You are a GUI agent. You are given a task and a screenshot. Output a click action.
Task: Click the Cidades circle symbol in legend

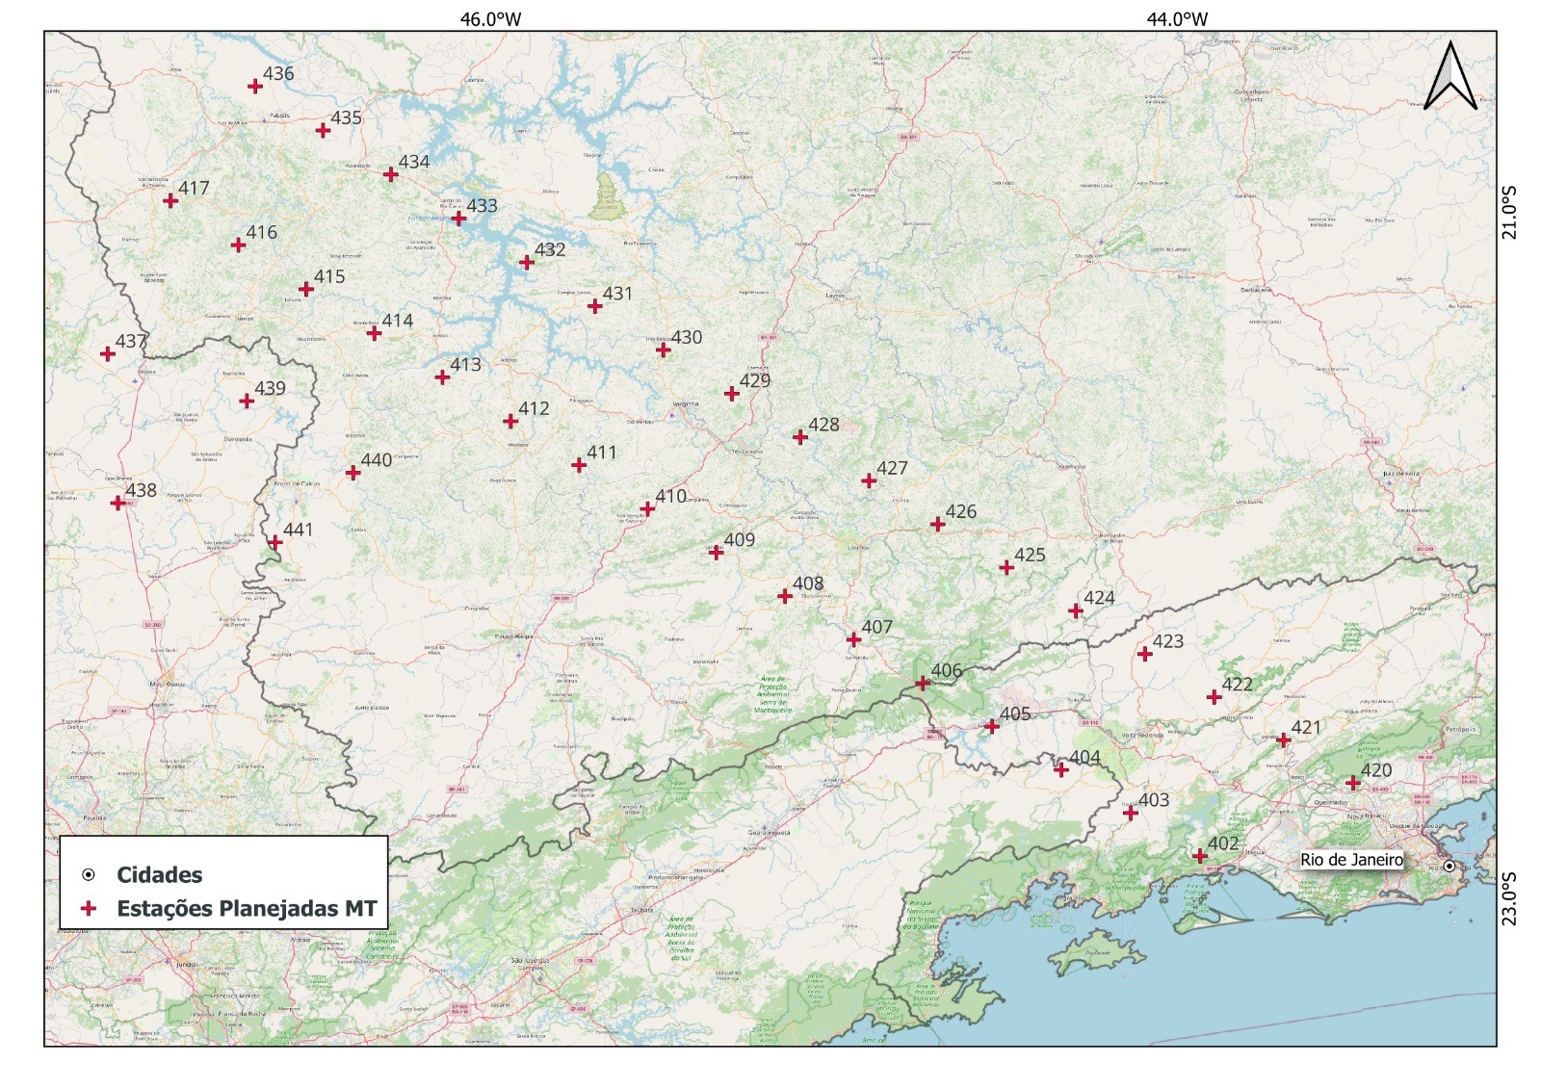pyautogui.click(x=90, y=874)
